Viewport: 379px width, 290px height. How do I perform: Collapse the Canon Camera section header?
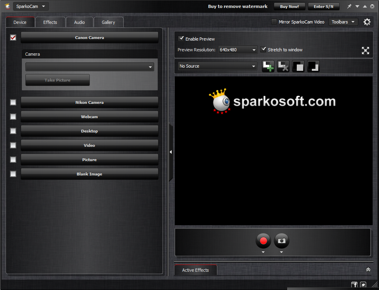[x=89, y=37]
